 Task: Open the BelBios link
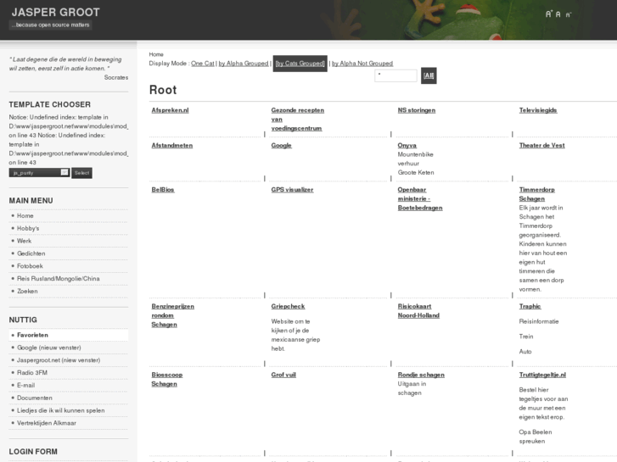click(163, 190)
